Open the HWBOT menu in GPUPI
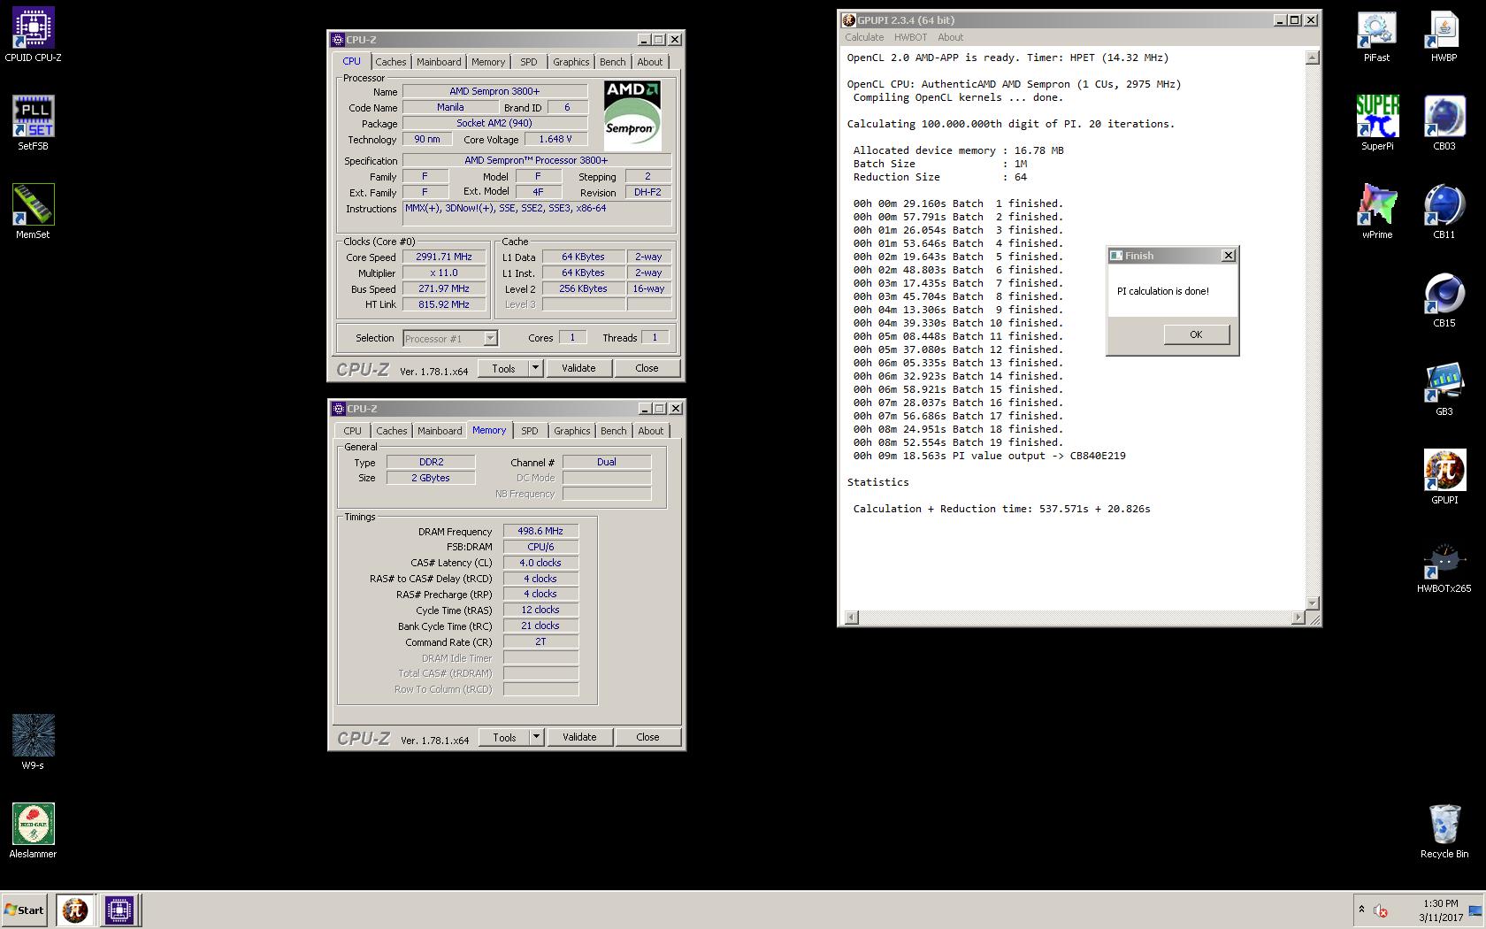 pos(910,37)
